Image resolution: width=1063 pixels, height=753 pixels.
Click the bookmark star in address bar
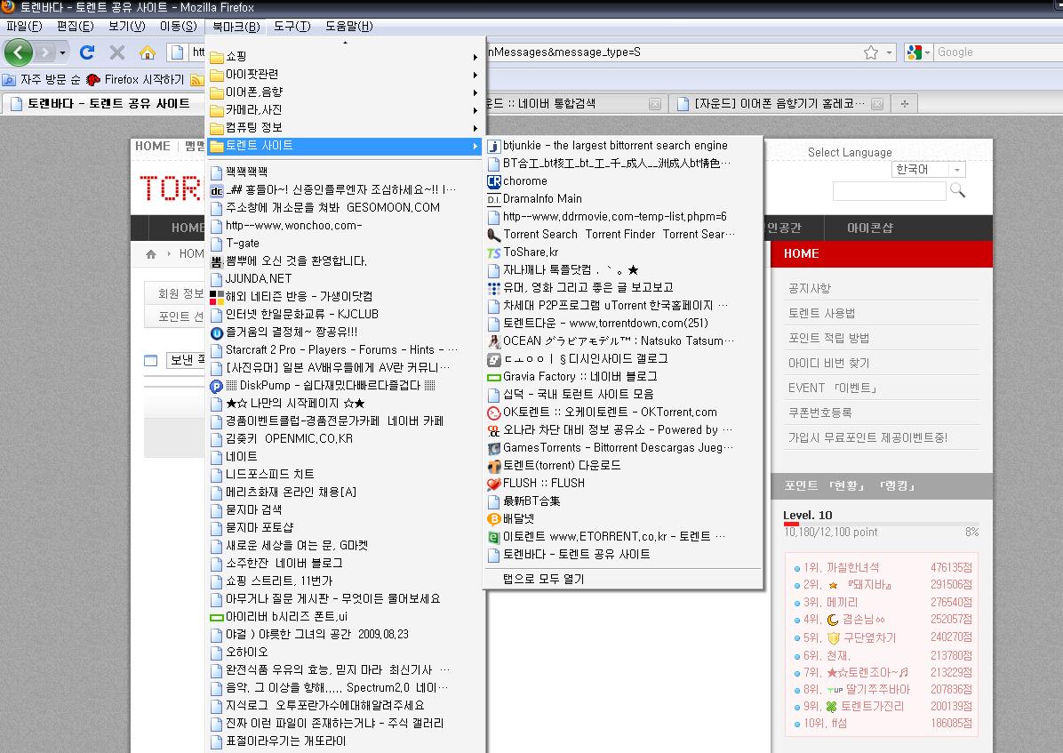871,52
